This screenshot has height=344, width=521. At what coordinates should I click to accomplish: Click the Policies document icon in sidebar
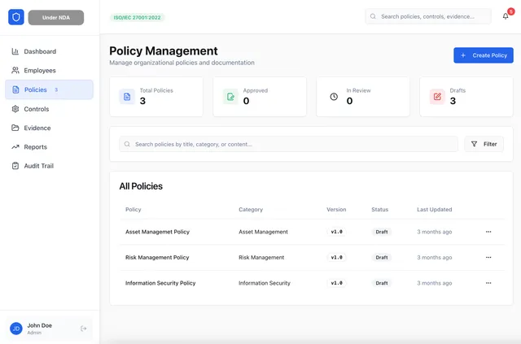pyautogui.click(x=15, y=89)
